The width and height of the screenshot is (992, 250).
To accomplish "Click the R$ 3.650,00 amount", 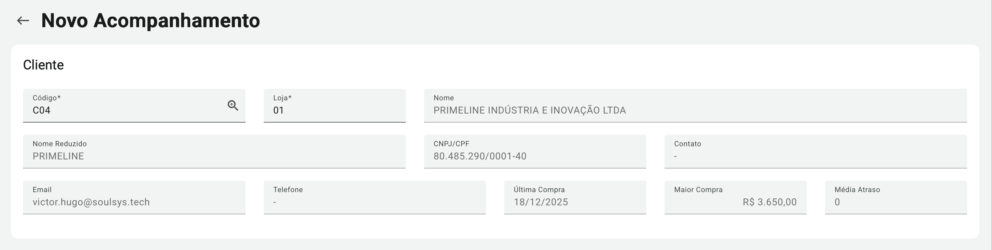I will coord(769,202).
